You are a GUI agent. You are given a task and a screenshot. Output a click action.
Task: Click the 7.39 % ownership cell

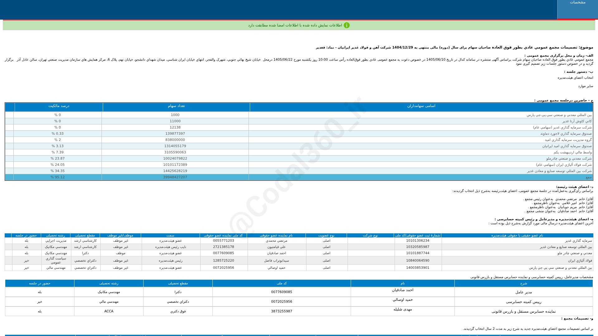tap(58, 152)
